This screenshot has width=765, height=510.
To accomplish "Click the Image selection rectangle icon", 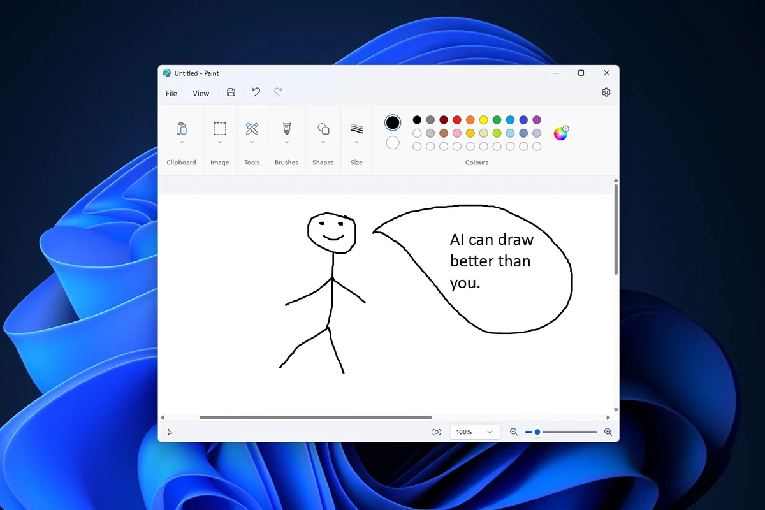I will click(x=219, y=129).
